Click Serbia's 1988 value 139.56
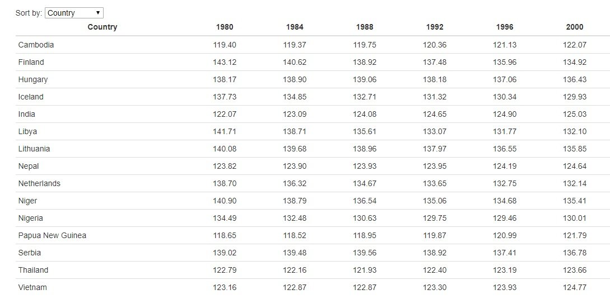The image size is (610, 299). [x=365, y=253]
